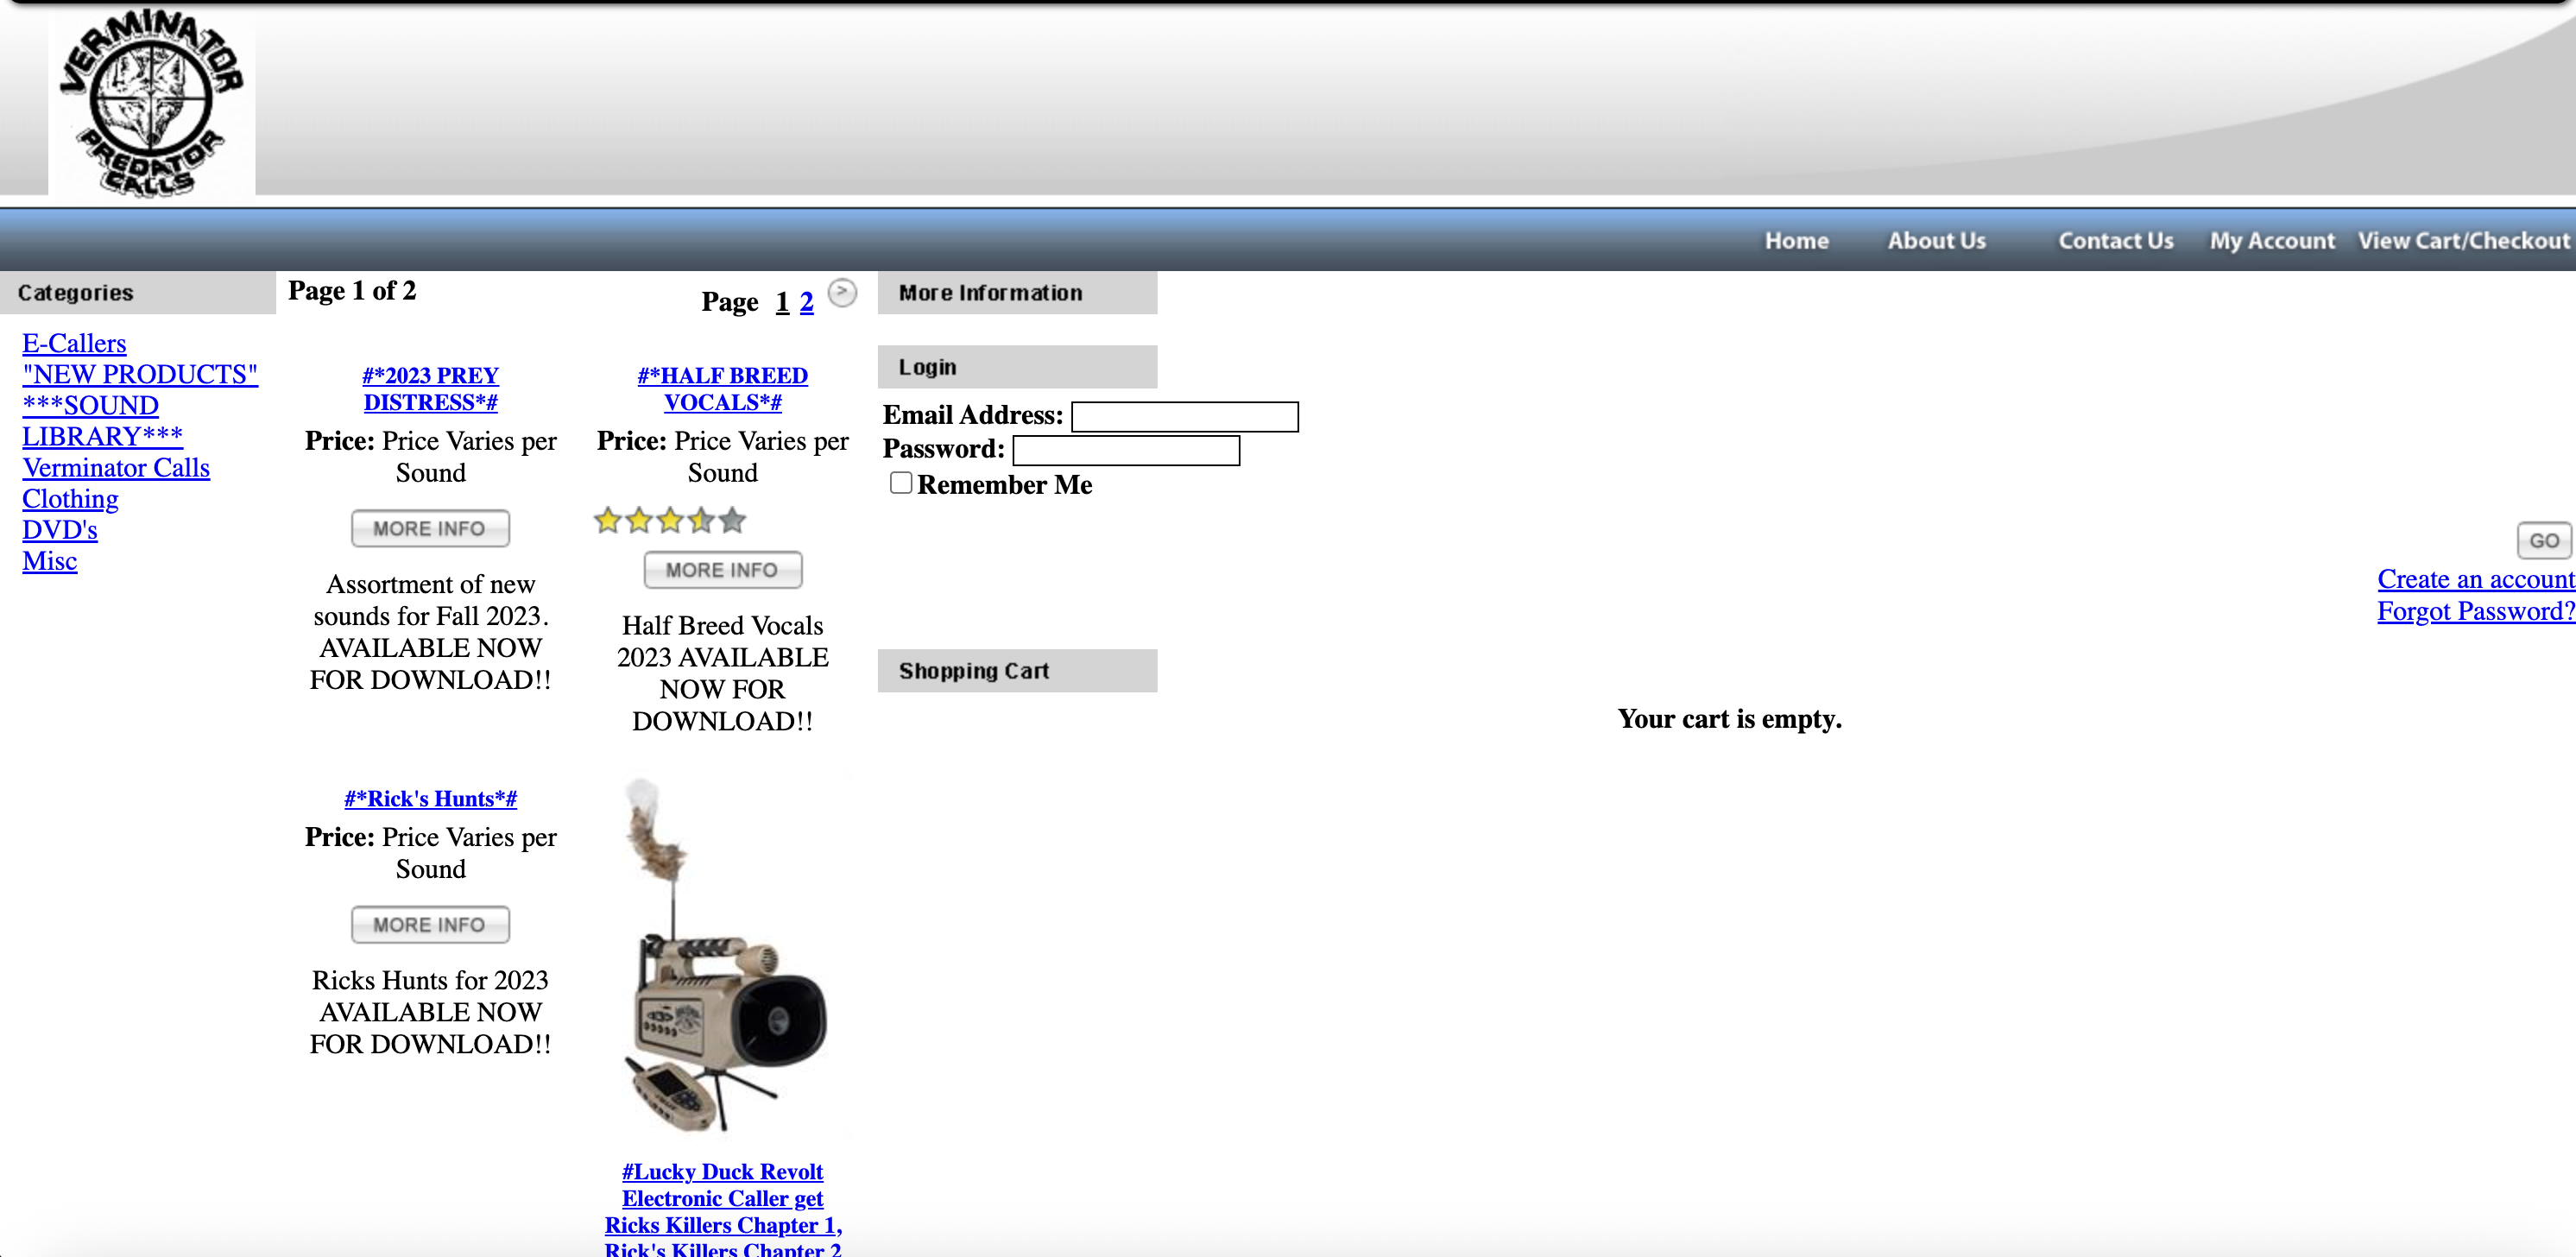2576x1257 pixels.
Task: Open Contact Us in navigation bar
Action: click(2115, 241)
